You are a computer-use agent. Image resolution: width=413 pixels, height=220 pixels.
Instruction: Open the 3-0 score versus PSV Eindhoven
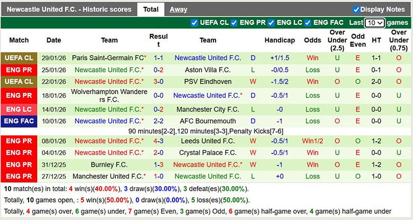pos(158,81)
